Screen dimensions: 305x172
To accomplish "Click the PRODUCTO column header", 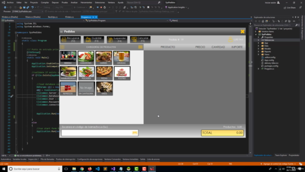I will click(x=168, y=47).
